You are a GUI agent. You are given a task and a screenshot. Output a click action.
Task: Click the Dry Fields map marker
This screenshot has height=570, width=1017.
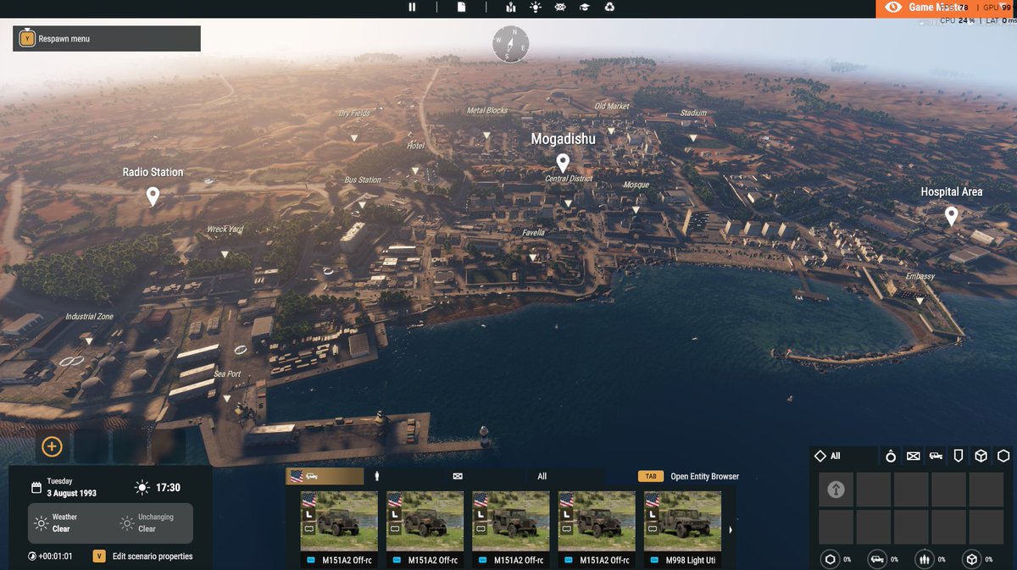coord(354,137)
